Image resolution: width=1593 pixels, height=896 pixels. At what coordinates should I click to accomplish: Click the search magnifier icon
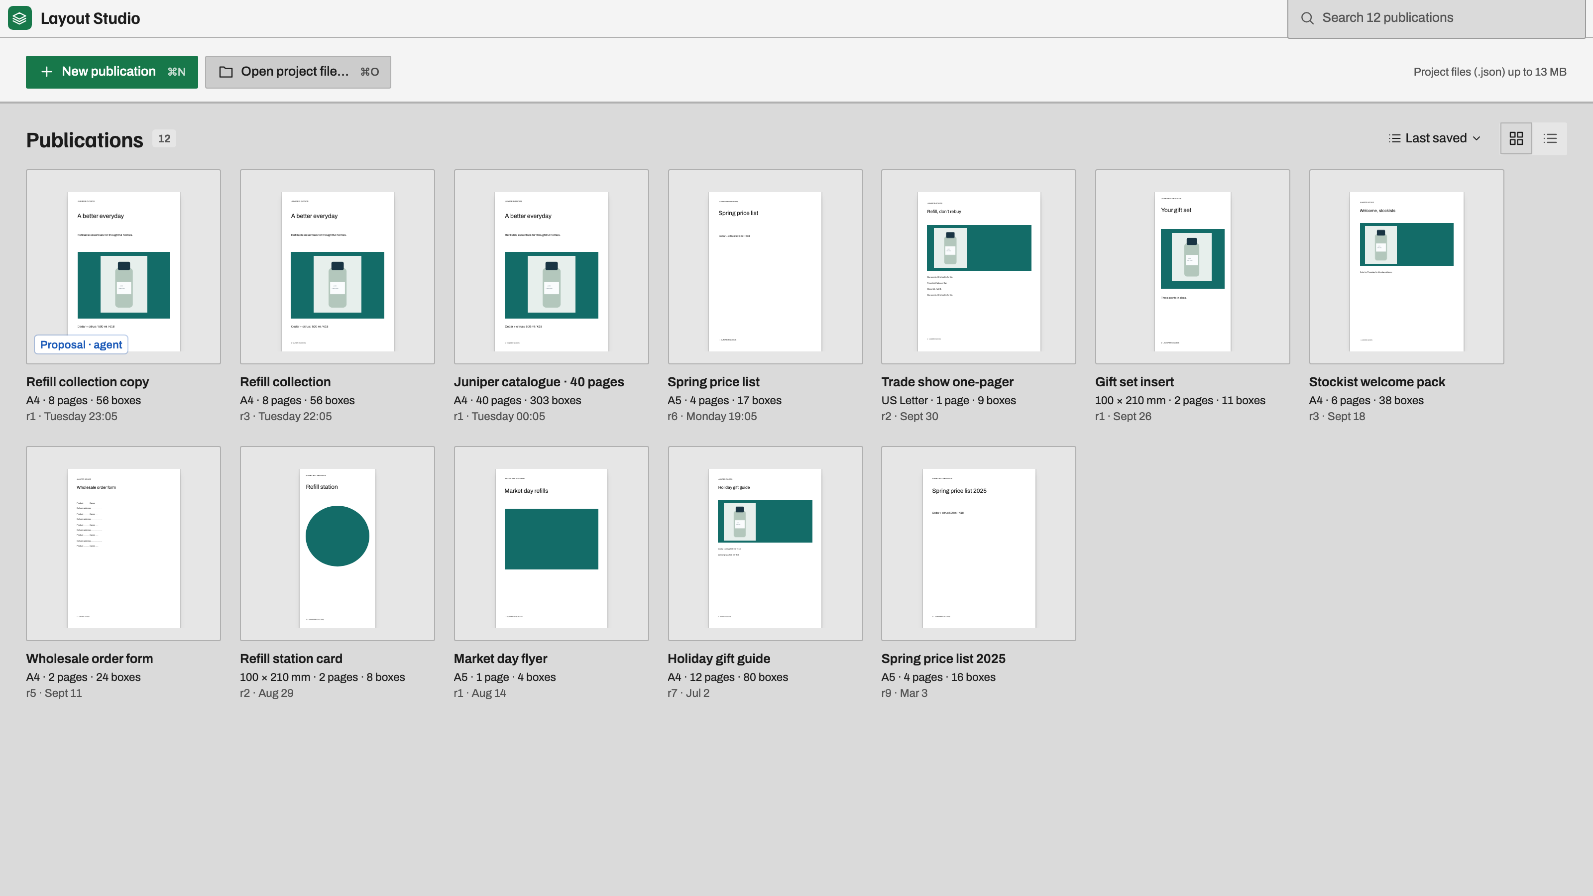point(1307,18)
